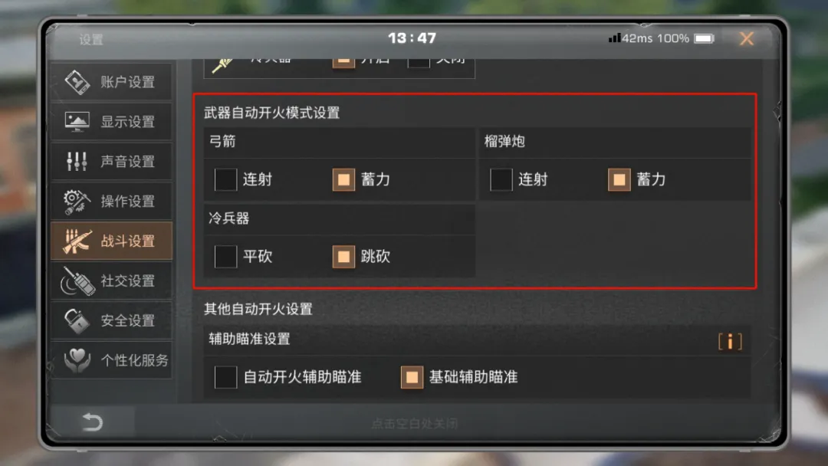Image resolution: width=828 pixels, height=466 pixels.
Task: Click the sound settings sliders icon
Action: [x=77, y=161]
